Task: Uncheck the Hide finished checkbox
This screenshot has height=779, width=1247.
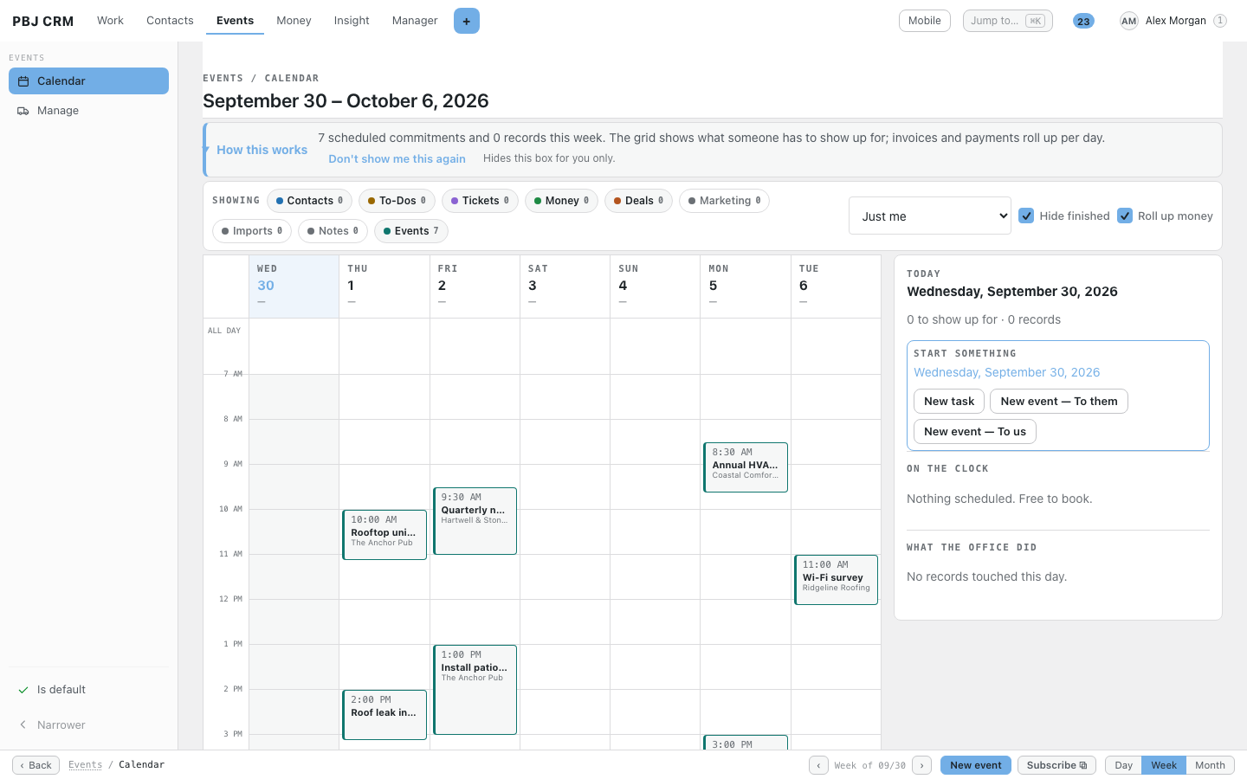Action: click(1026, 216)
